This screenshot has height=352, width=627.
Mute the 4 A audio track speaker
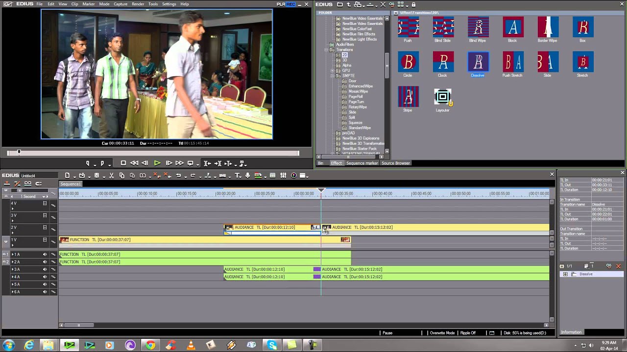coord(45,277)
